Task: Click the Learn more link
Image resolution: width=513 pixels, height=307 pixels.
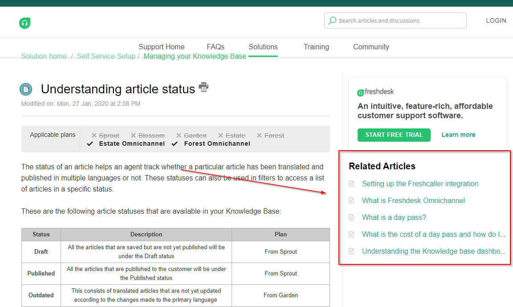Action: (x=458, y=135)
